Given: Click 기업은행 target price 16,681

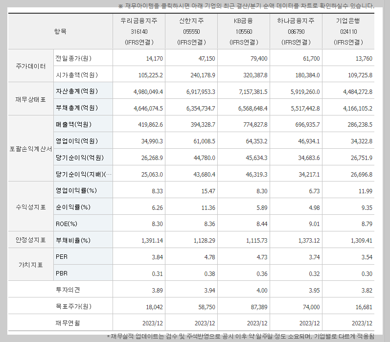Looking at the screenshot, I should pyautogui.click(x=364, y=307).
